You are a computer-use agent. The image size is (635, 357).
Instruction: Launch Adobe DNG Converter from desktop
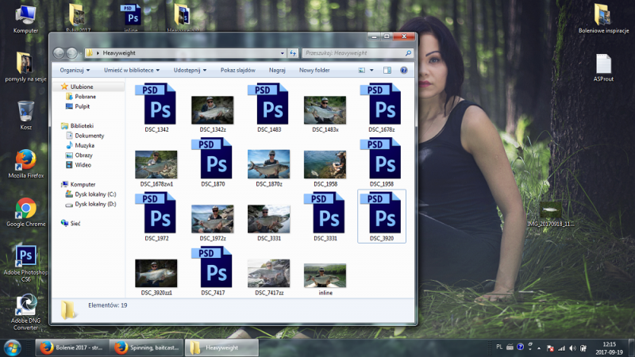point(25,305)
